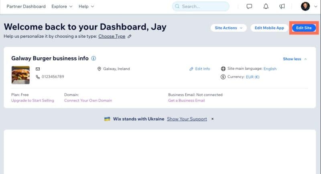Click the pencil icon next to Choose Type
This screenshot has height=174, width=321.
(129, 36)
